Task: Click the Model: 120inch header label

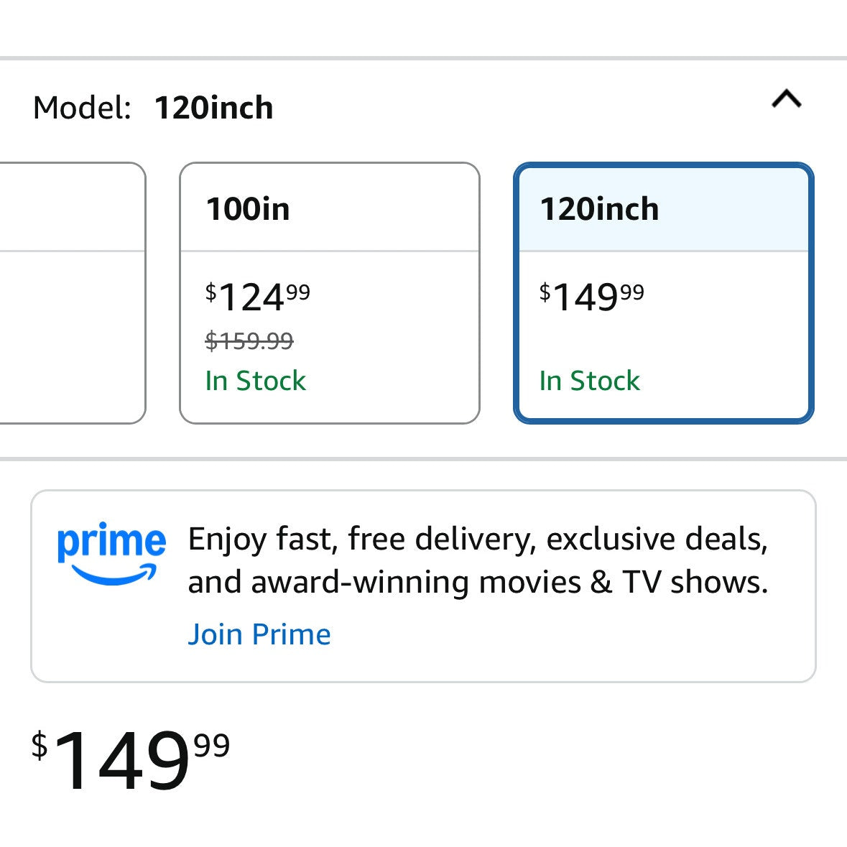Action: (x=153, y=108)
